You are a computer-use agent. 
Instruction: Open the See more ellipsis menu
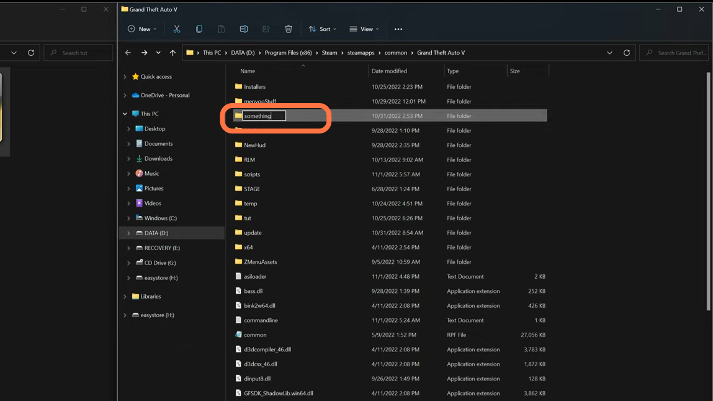(x=398, y=29)
